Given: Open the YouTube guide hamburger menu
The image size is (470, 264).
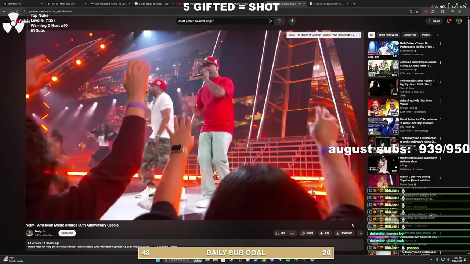Looking at the screenshot, I should (x=6, y=21).
